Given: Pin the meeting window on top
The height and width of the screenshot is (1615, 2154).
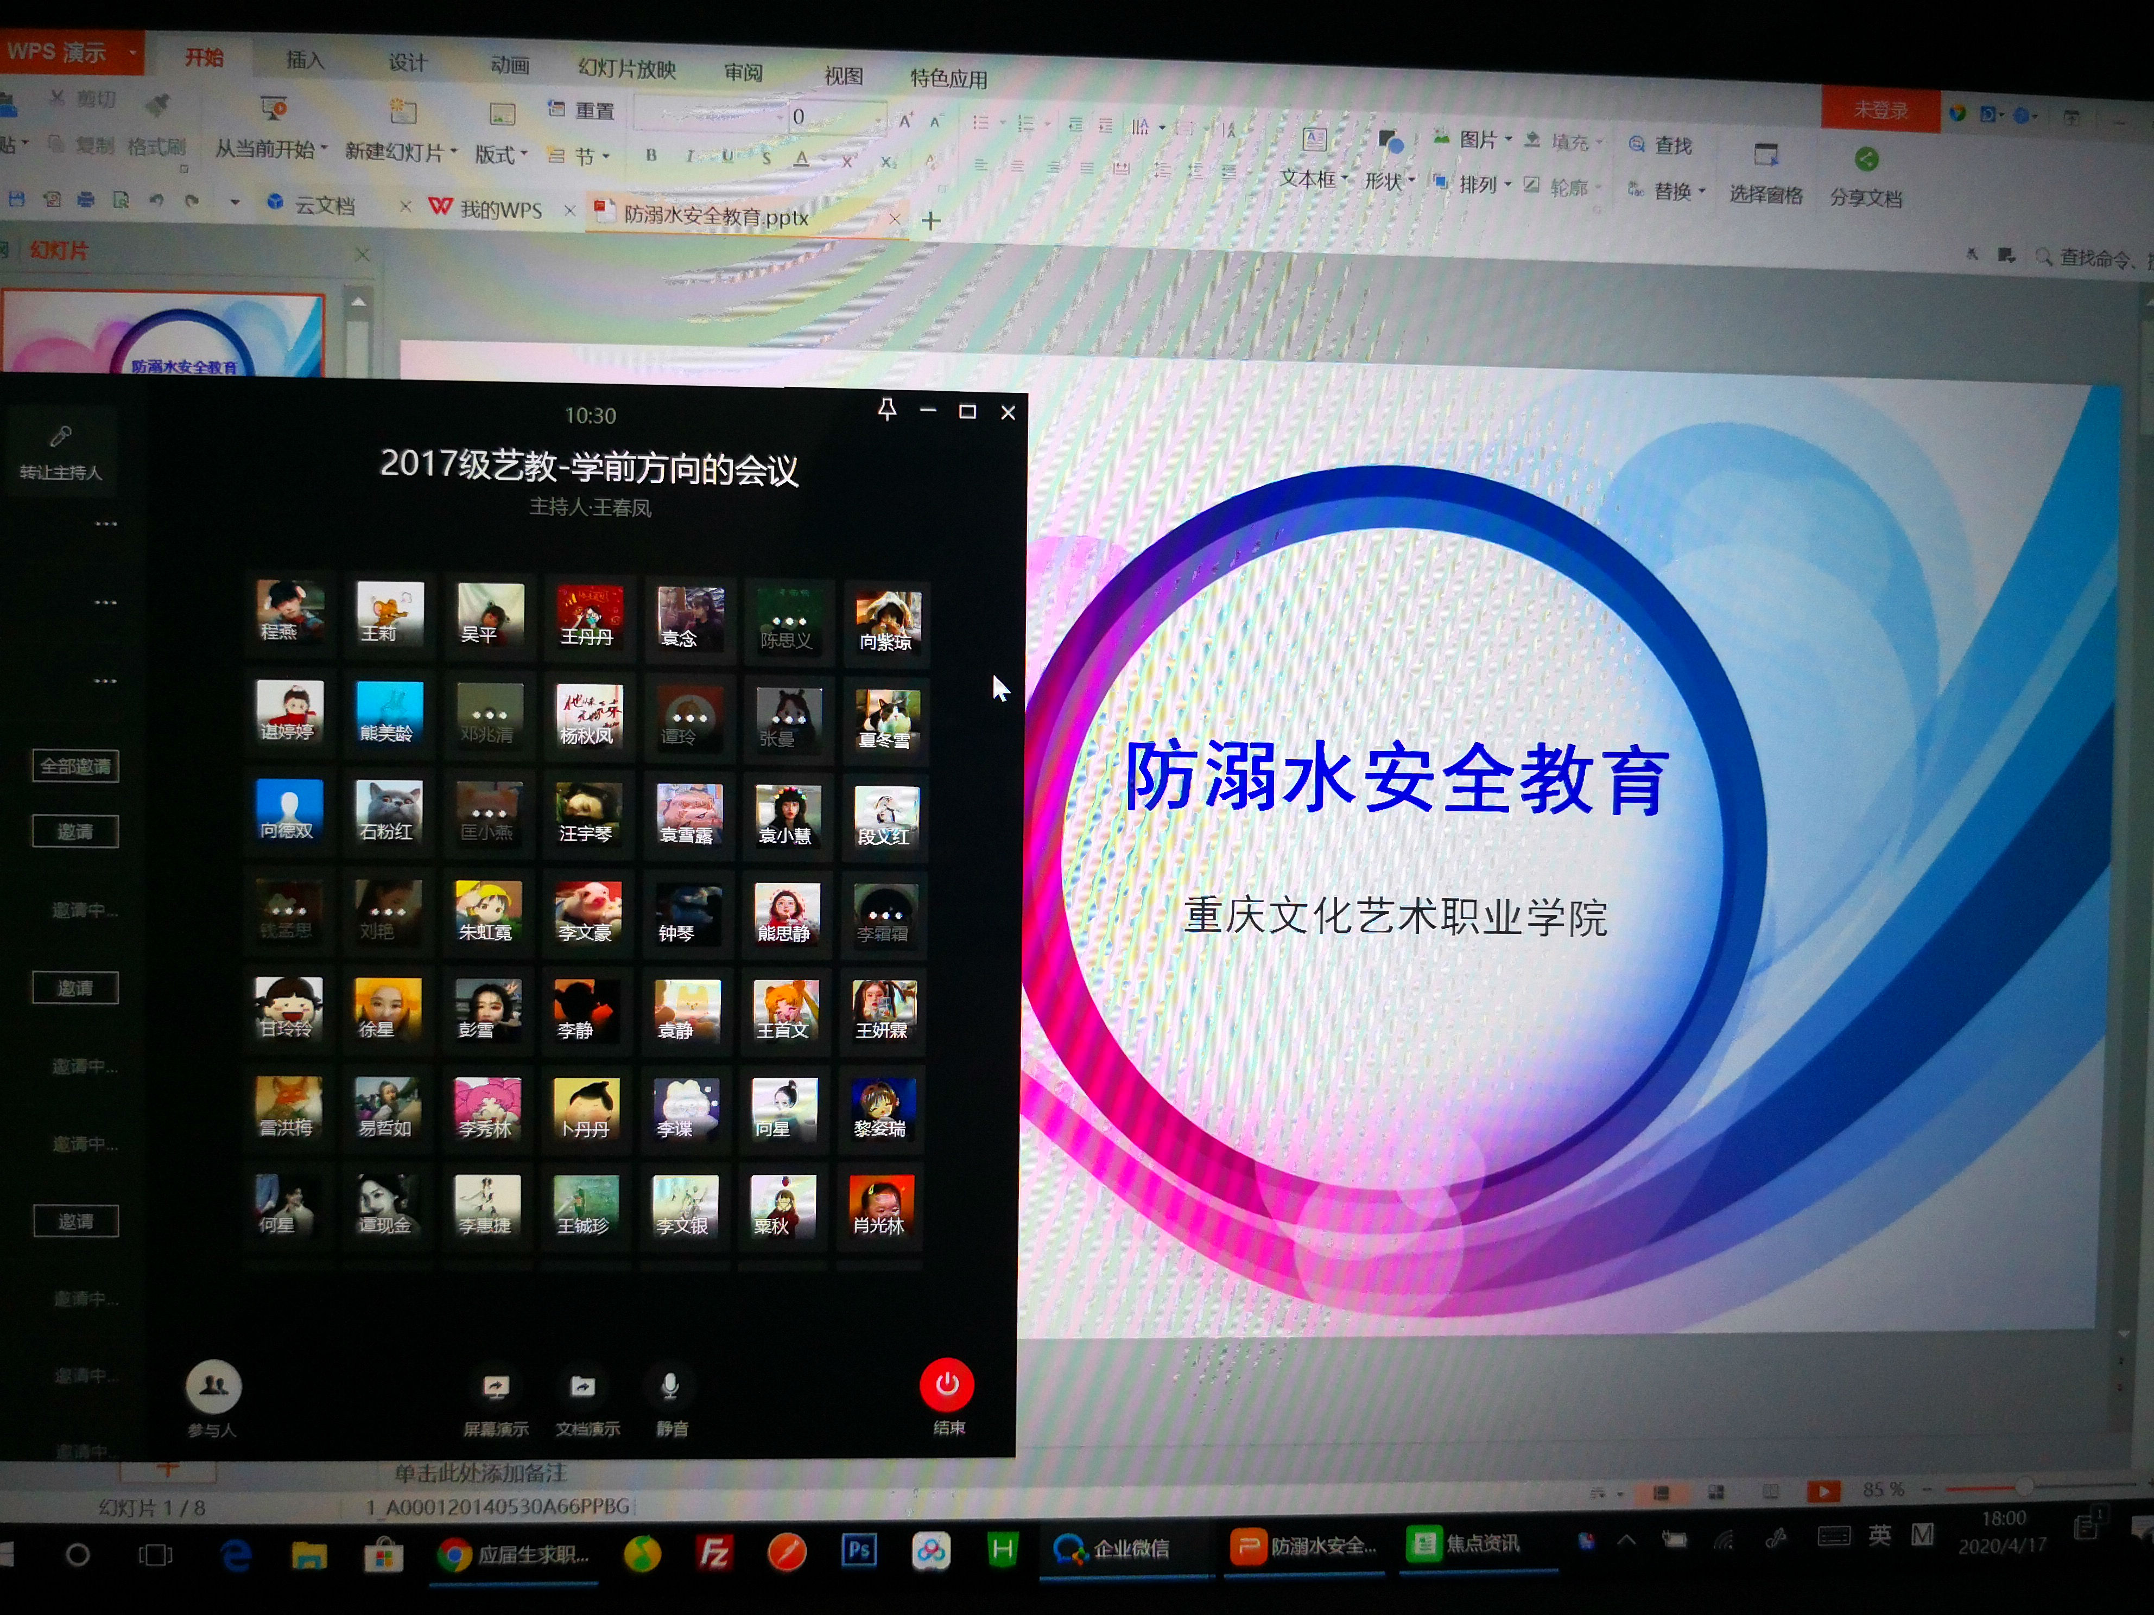Looking at the screenshot, I should 886,409.
